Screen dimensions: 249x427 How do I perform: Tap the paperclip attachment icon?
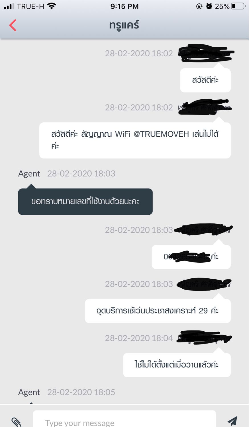(x=17, y=422)
